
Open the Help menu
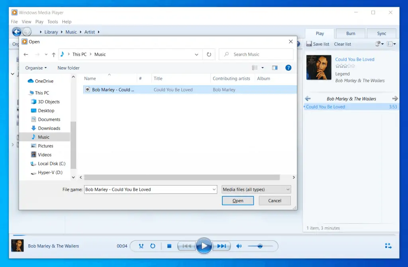point(67,22)
